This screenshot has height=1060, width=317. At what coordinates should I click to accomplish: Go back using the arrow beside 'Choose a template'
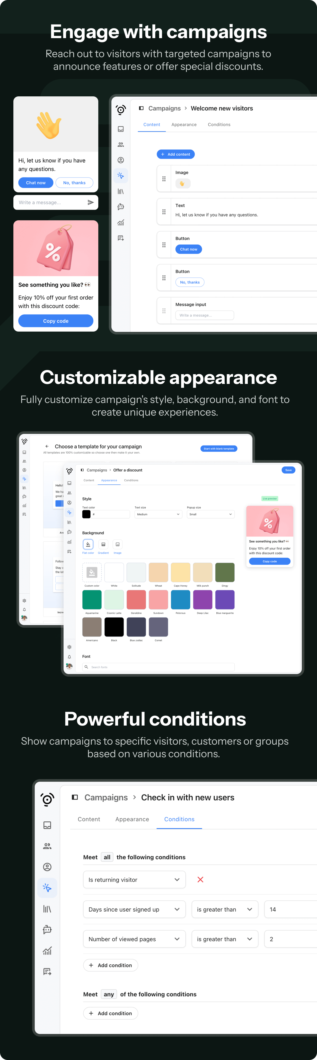pyautogui.click(x=47, y=447)
